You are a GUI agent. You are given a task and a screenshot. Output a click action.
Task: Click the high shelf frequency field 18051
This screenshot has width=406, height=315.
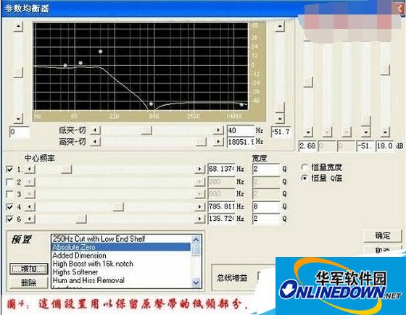(x=241, y=142)
